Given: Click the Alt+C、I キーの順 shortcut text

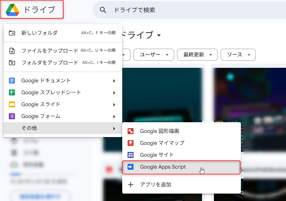Looking at the screenshot, I should [x=99, y=62].
